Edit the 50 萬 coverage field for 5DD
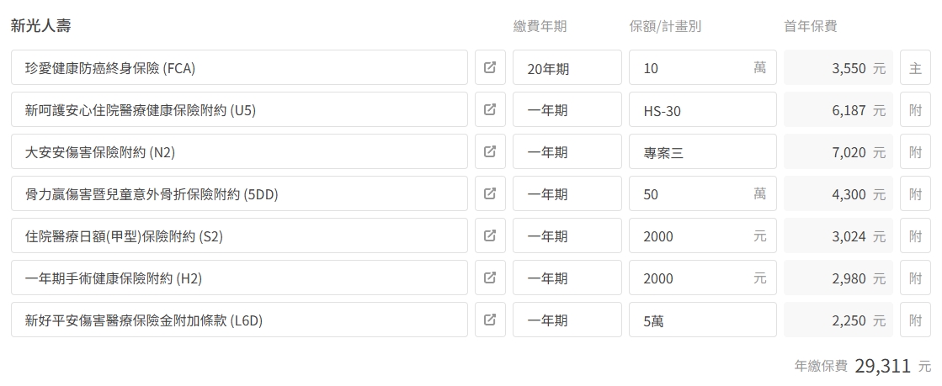The width and height of the screenshot is (942, 386). (703, 193)
